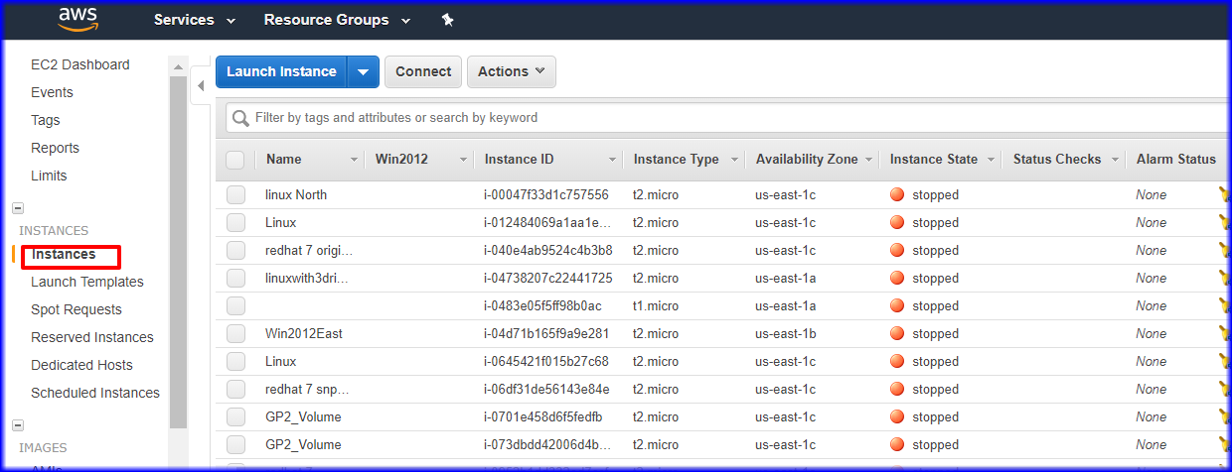The image size is (1232, 472).
Task: Open the Services menu
Action: click(195, 20)
